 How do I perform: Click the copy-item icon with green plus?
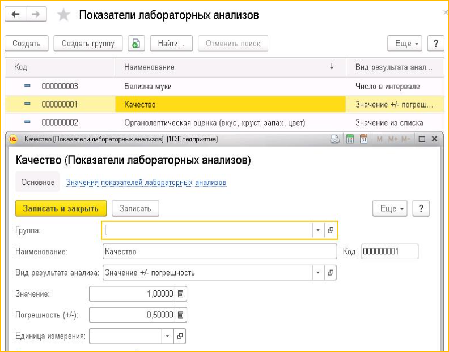tap(136, 44)
